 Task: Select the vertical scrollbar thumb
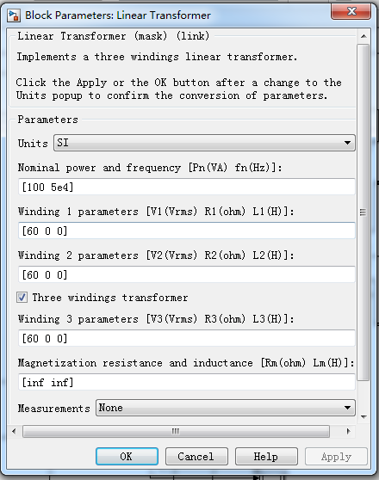click(363, 212)
